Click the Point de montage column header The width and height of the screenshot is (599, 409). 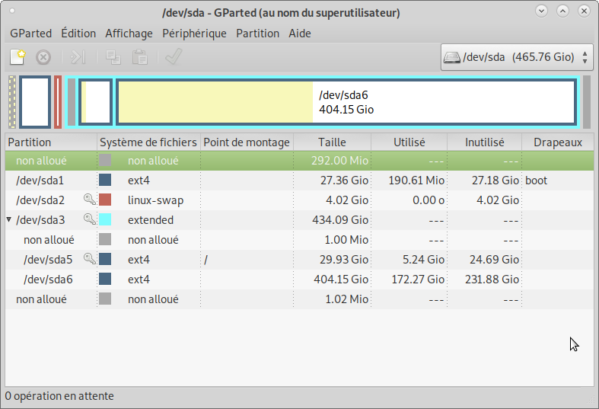coord(247,142)
